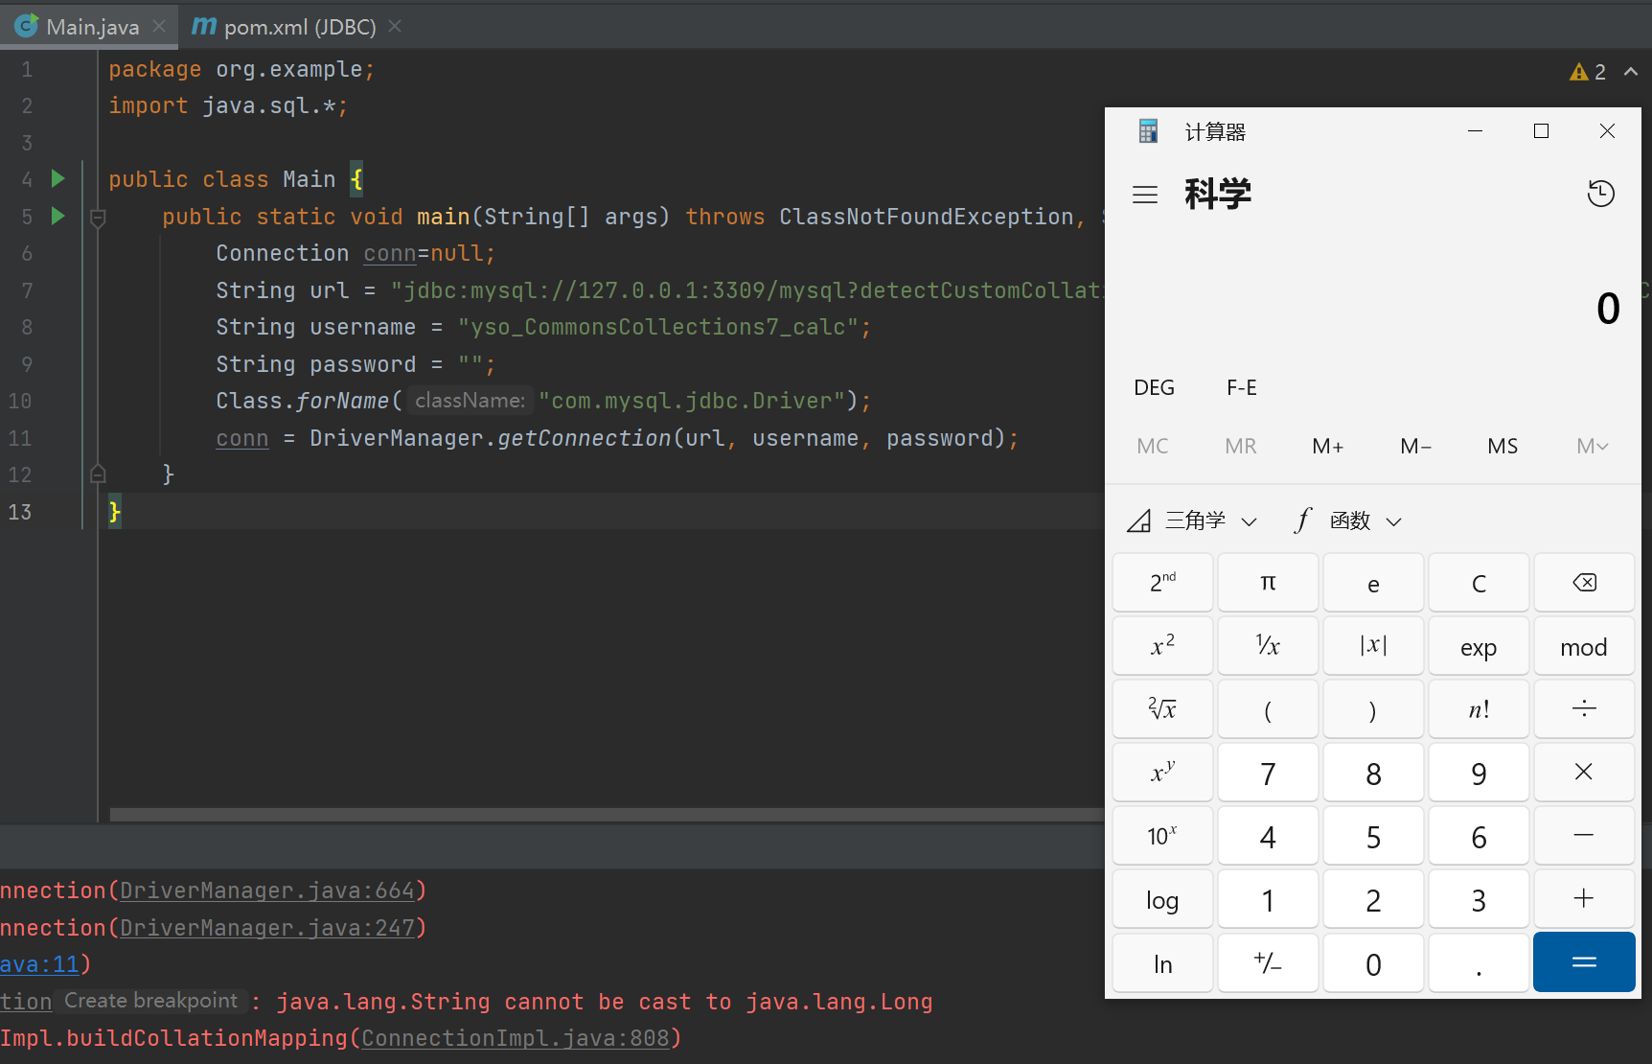This screenshot has height=1064, width=1652.
Task: Click the absolute value key
Action: coord(1373,646)
